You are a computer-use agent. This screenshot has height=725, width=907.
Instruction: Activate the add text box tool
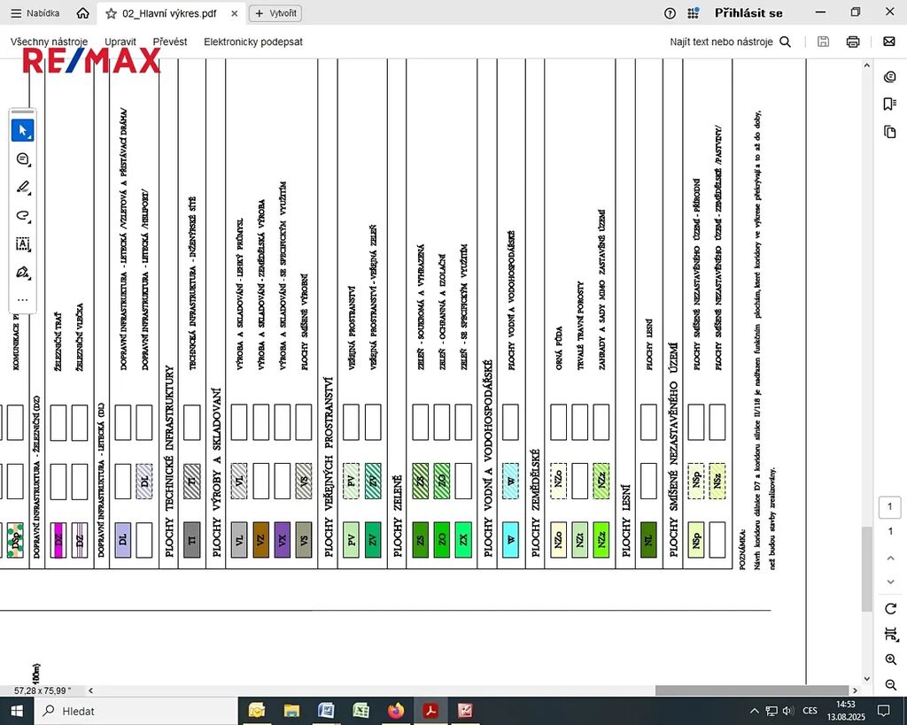(23, 243)
